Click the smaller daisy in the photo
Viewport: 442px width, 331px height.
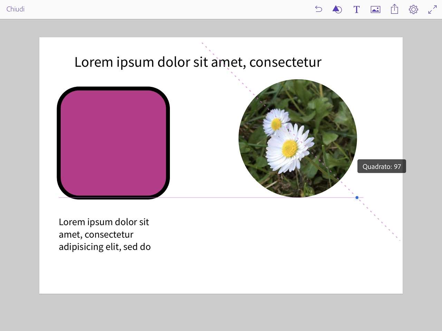[276, 123]
